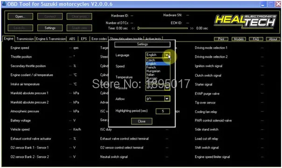Click the Settings button in the top panel
This screenshot has width=282, height=168.
[x=50, y=28]
